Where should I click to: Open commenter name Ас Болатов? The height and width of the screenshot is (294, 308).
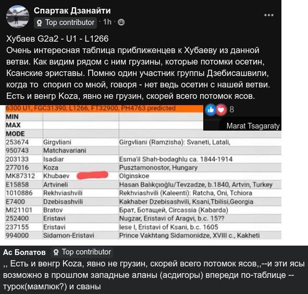24,252
